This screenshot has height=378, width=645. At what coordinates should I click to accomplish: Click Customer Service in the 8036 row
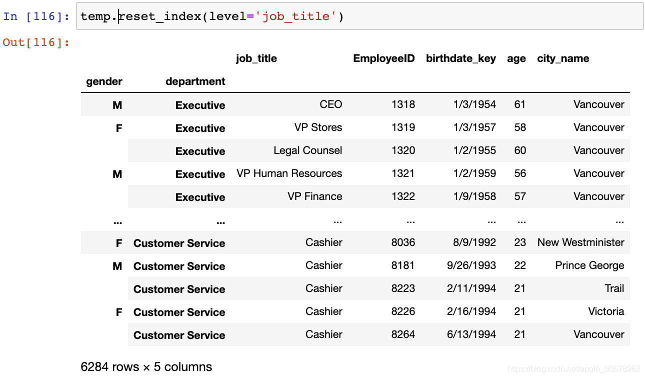click(x=179, y=243)
